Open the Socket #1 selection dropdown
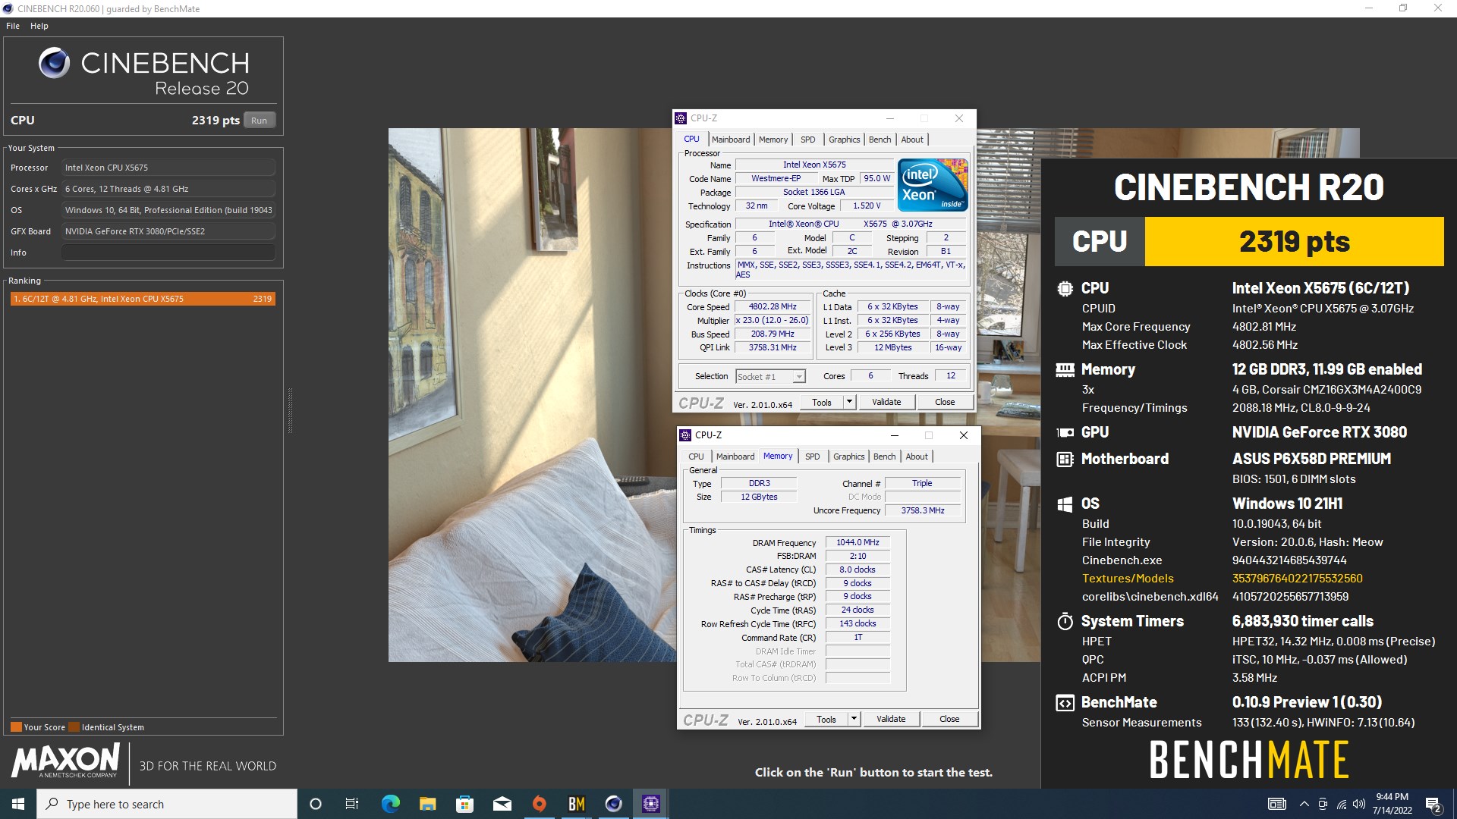The image size is (1457, 819). [x=770, y=377]
